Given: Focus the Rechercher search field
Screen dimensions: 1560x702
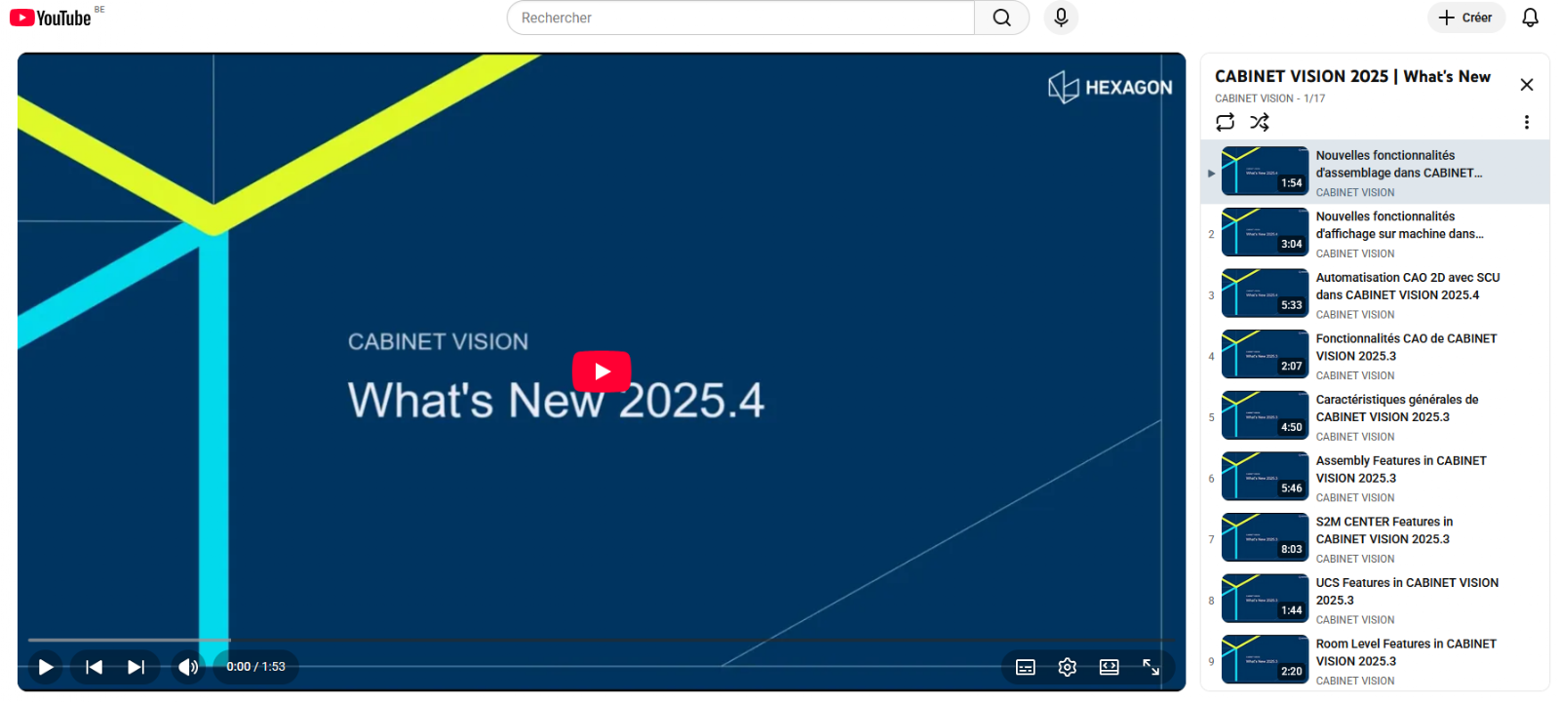Looking at the screenshot, I should coord(741,18).
